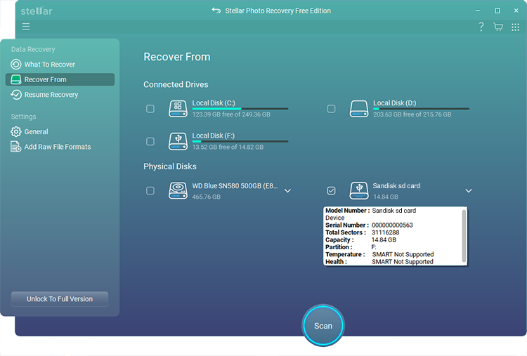
Task: Click the stellar logo
Action: [37, 11]
